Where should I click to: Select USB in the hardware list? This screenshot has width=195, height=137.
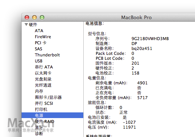[39, 61]
